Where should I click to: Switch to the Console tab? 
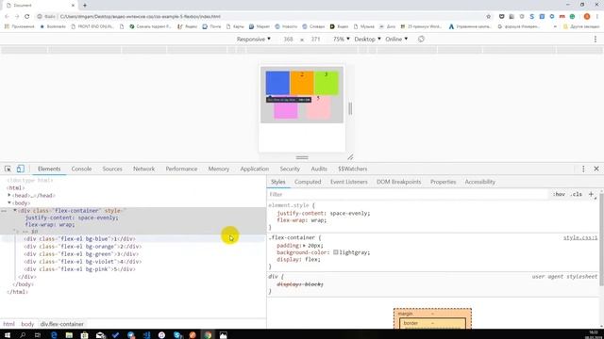81,169
